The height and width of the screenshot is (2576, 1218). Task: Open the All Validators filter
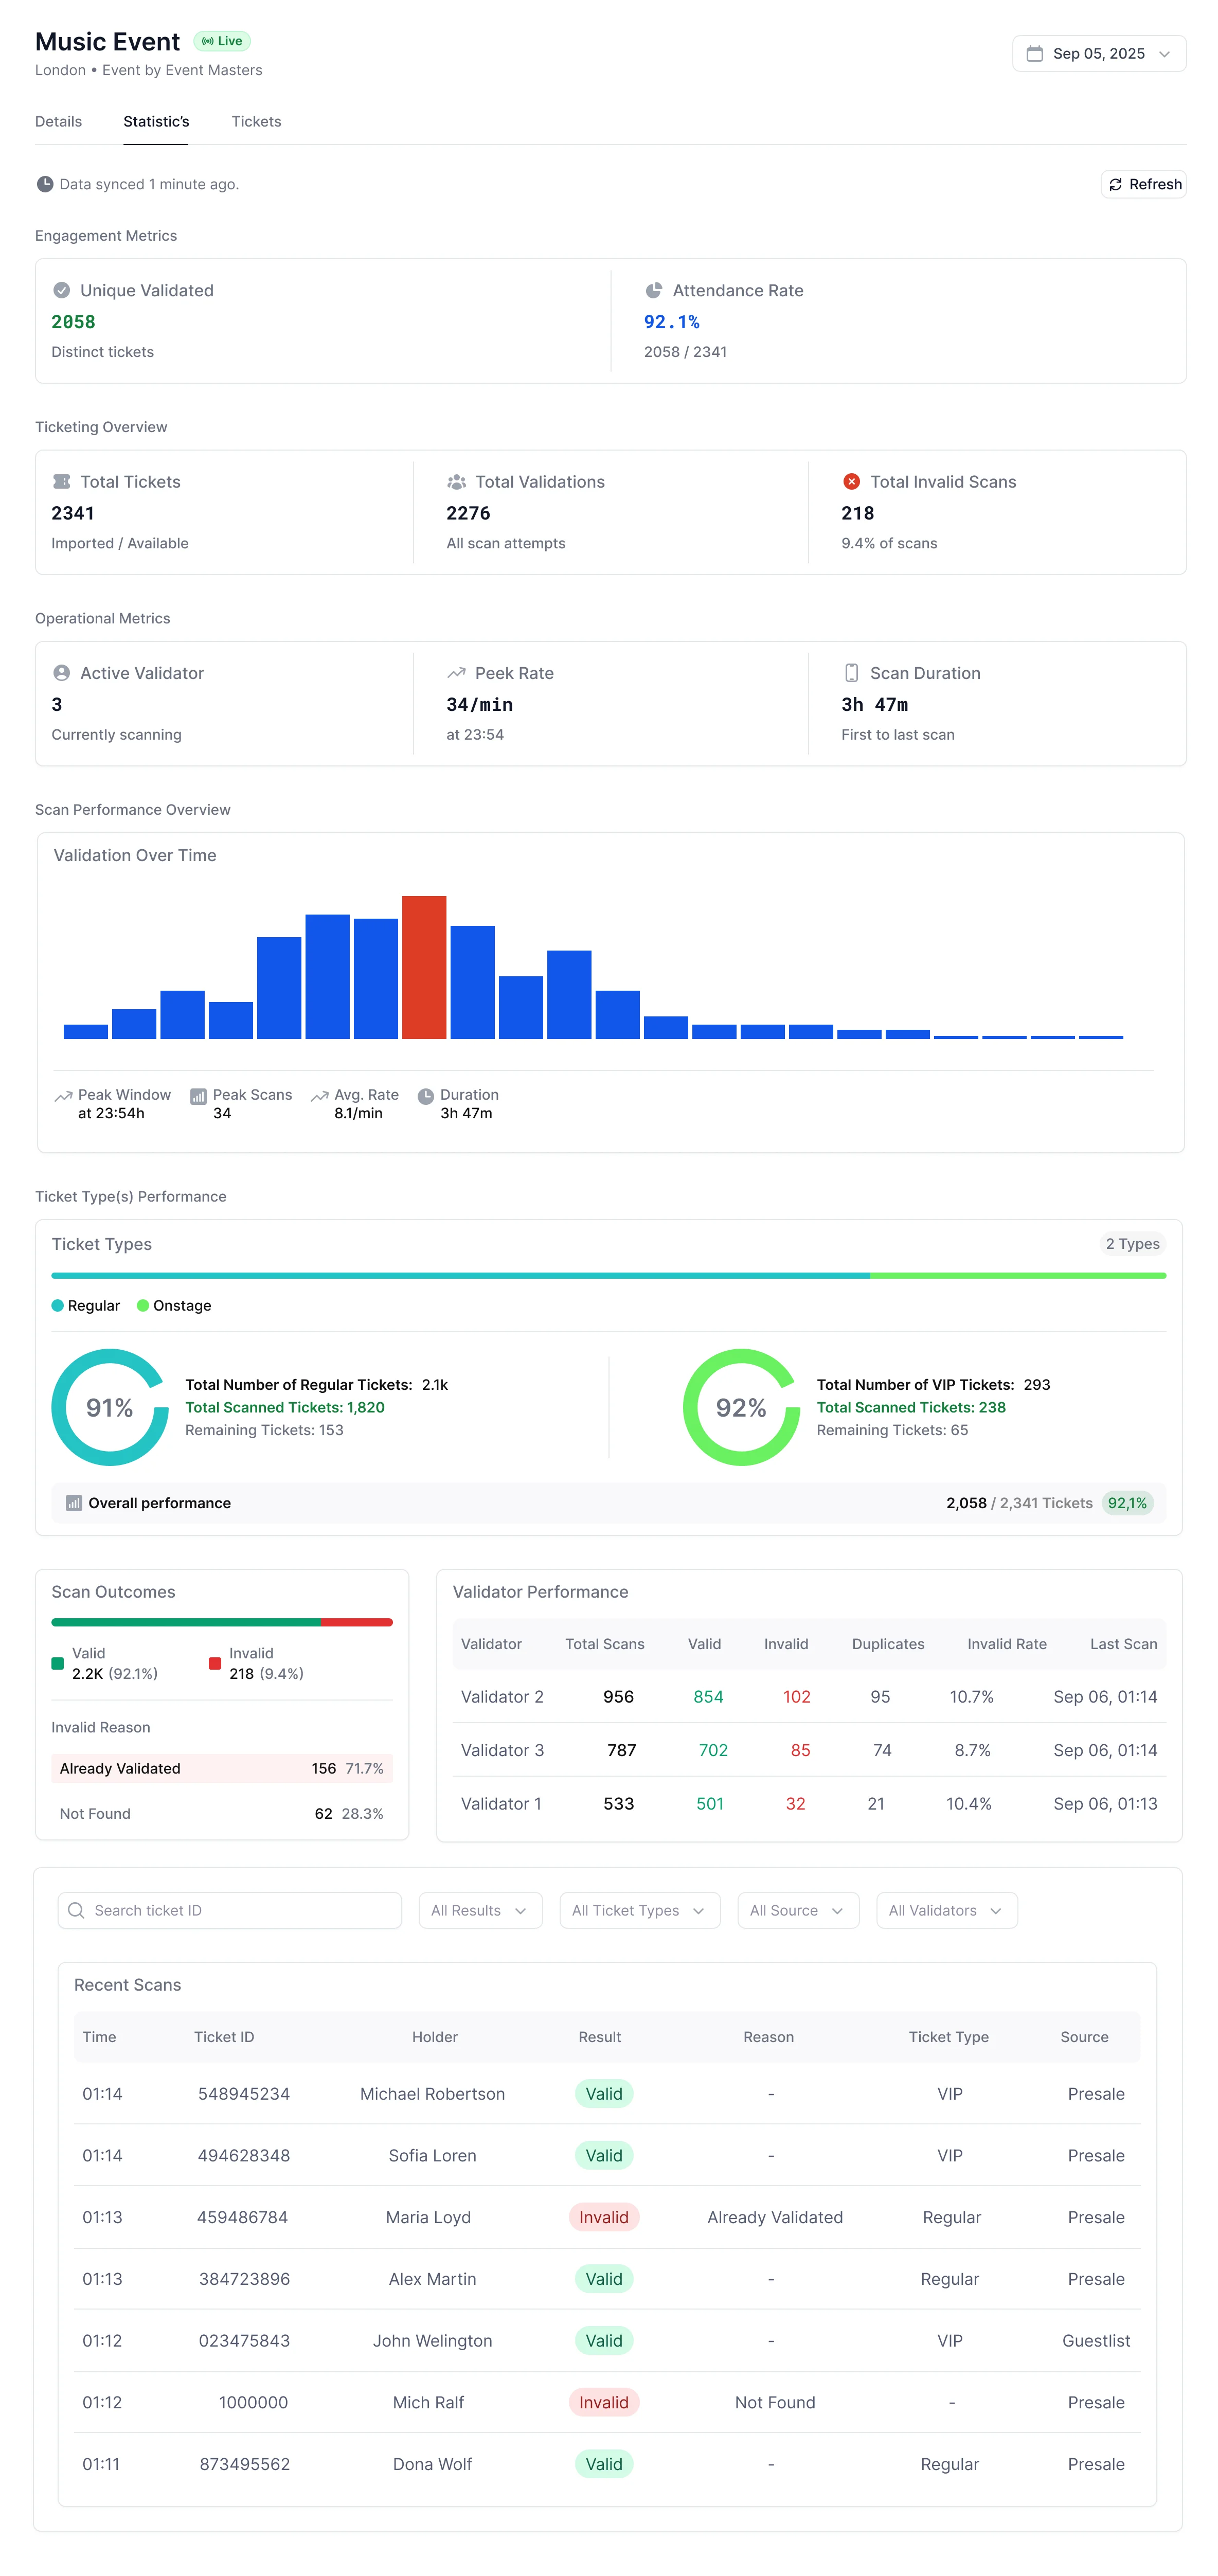pyautogui.click(x=945, y=1910)
